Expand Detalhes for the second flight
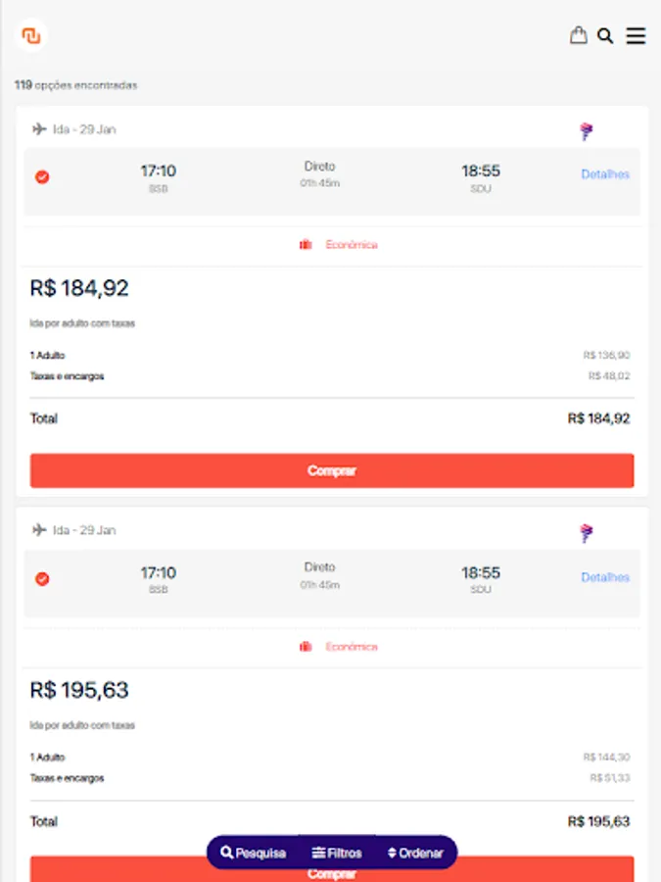This screenshot has height=882, width=661. tap(604, 577)
